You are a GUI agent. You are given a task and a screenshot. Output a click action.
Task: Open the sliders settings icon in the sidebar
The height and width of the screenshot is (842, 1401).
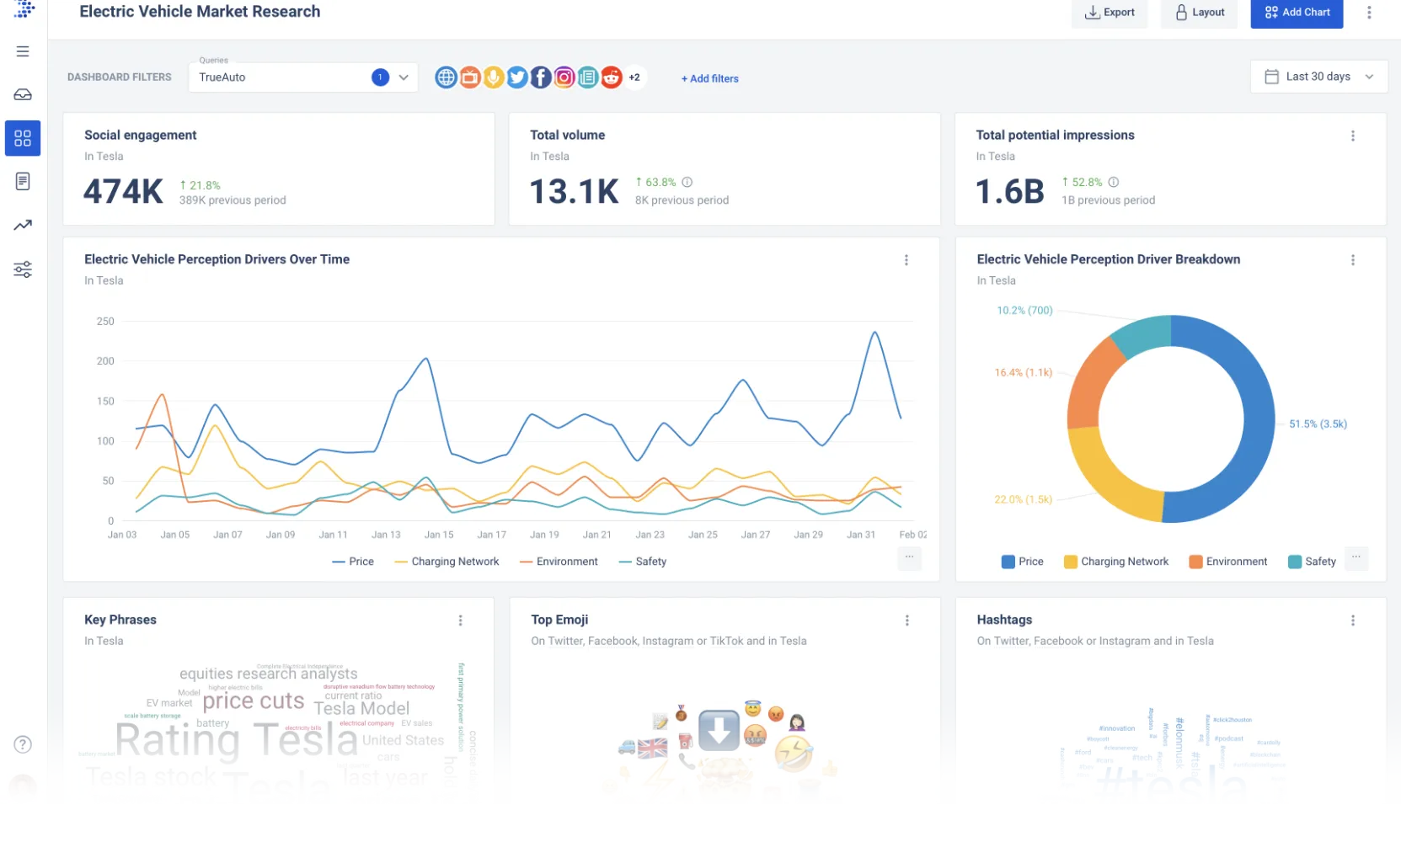coord(23,269)
